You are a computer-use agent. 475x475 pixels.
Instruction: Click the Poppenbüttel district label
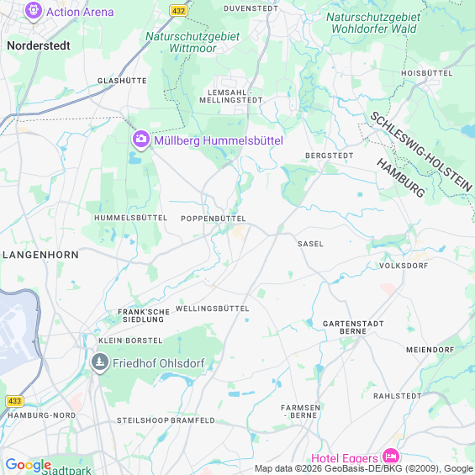point(214,219)
